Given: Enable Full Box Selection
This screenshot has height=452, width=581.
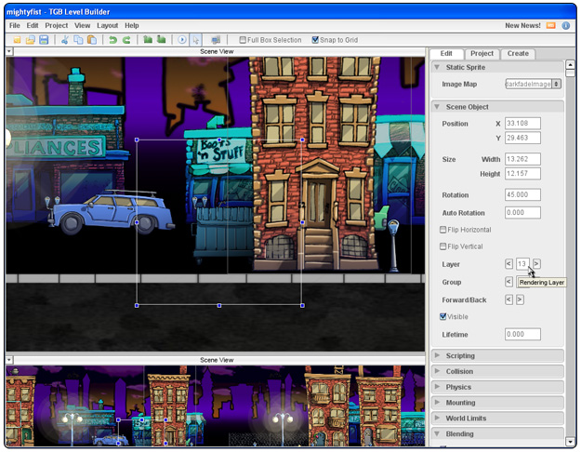Looking at the screenshot, I should 243,40.
